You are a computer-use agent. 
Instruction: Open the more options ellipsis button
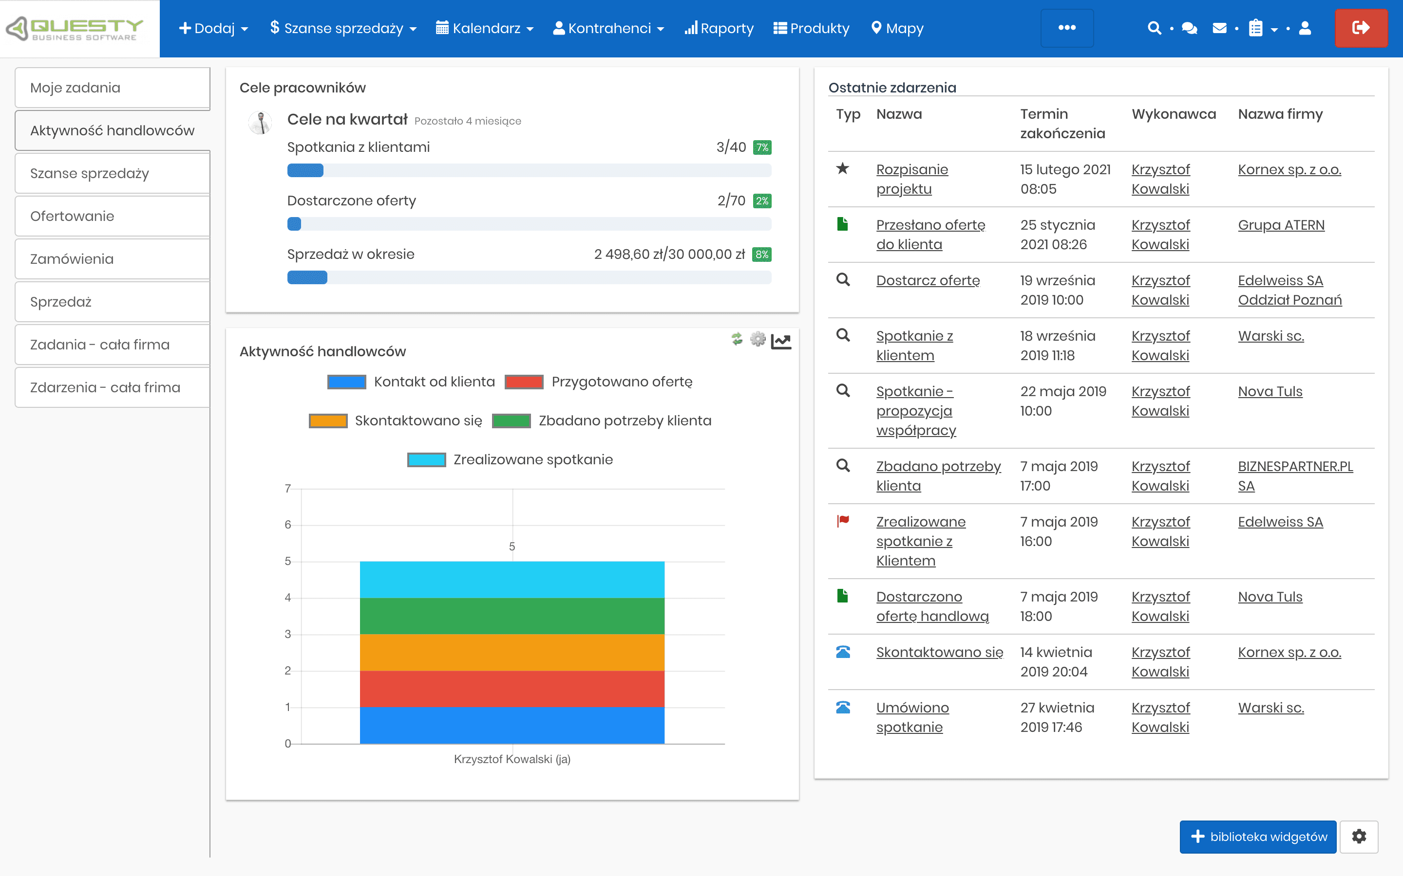tap(1067, 28)
